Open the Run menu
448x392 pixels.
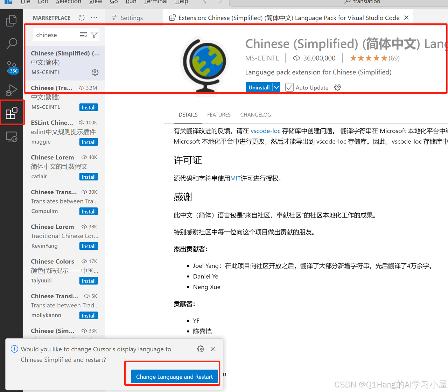131,2
